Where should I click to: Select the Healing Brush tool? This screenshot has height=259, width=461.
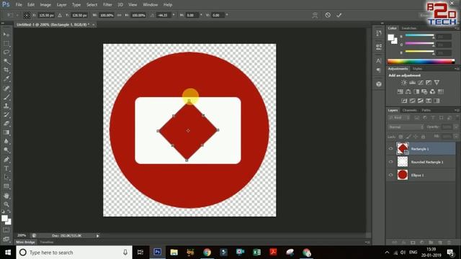pos(6,88)
